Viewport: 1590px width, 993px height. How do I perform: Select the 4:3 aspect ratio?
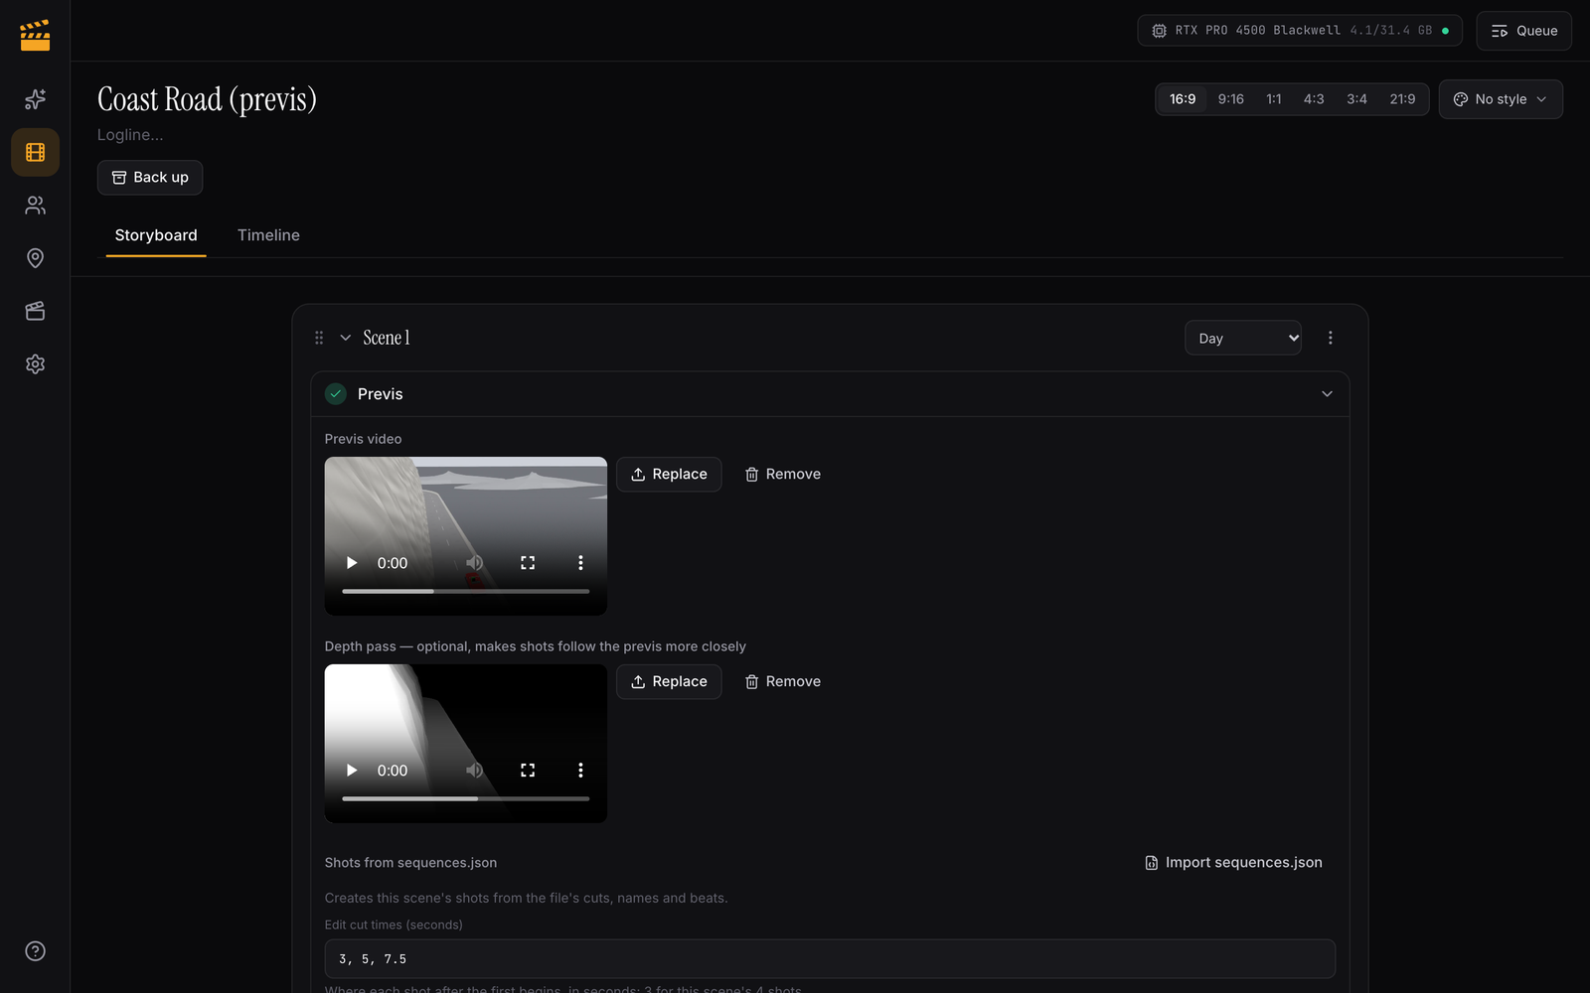coord(1314,99)
